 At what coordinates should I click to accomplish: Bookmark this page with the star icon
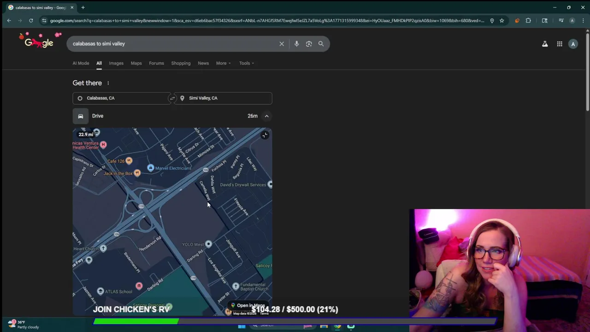[x=502, y=20]
